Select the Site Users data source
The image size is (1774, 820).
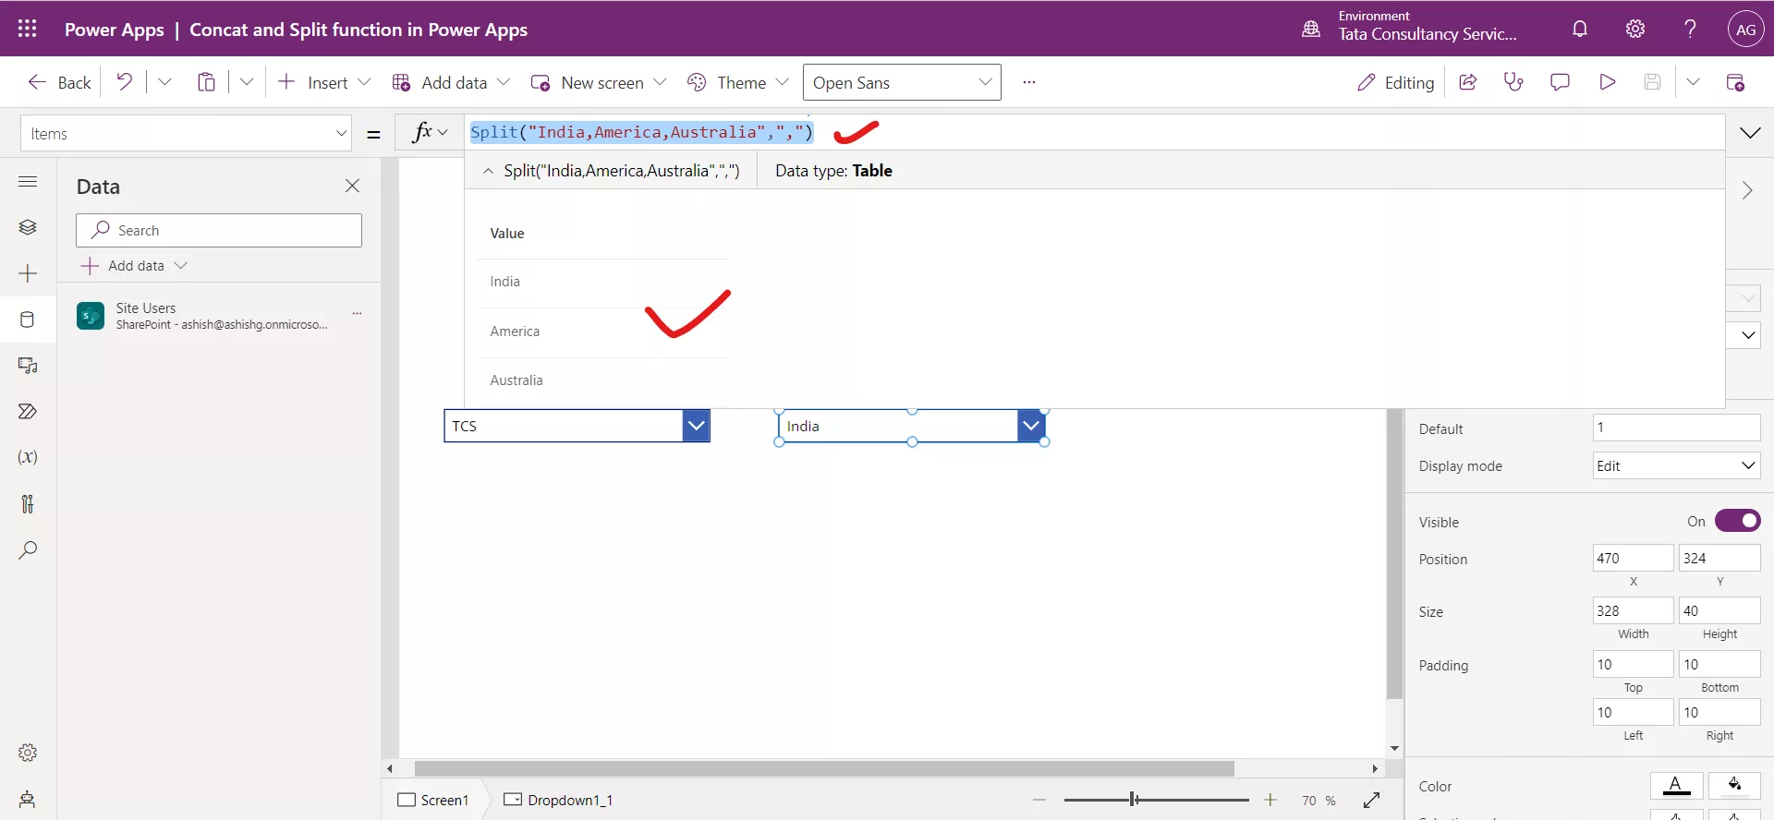219,316
